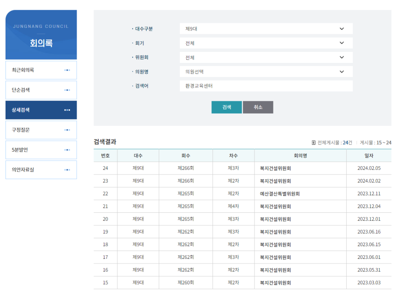Screen dimensions: 409x296
Task: Click date 2023.06.16 in the table
Action: [x=369, y=232]
